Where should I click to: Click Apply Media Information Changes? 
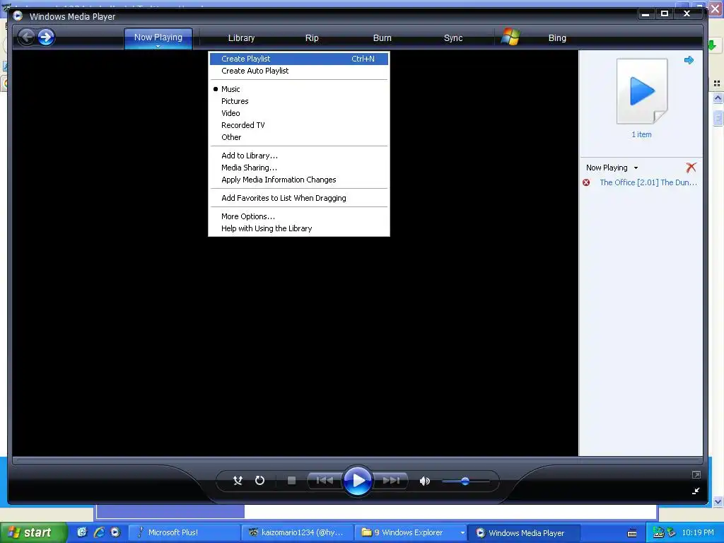pyautogui.click(x=299, y=180)
